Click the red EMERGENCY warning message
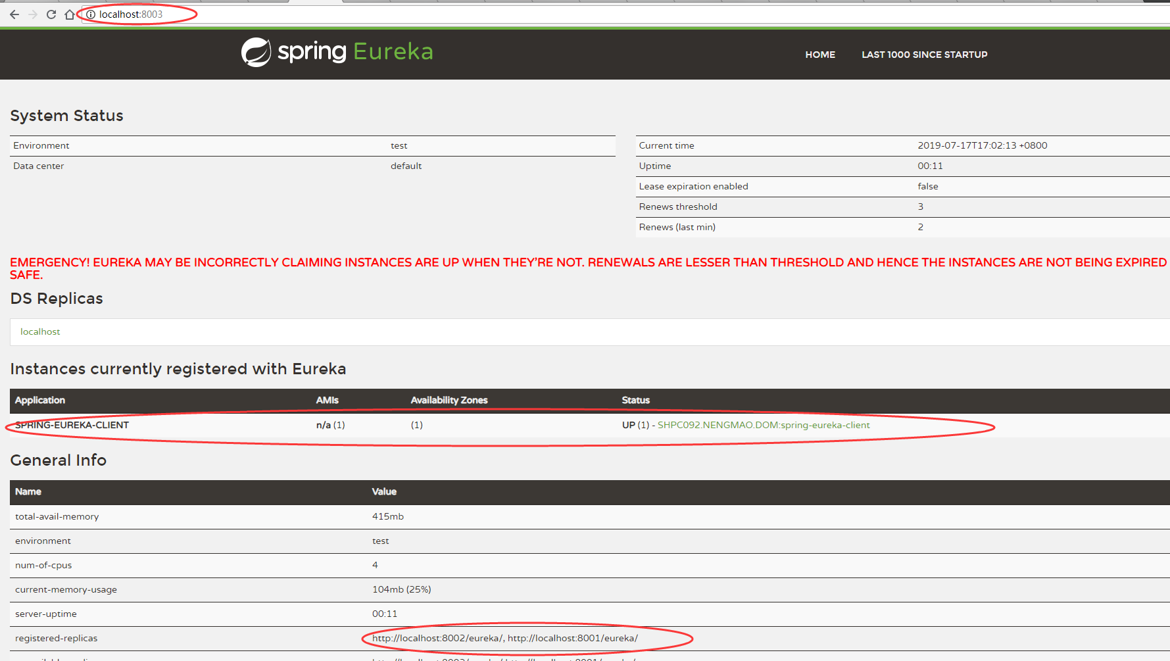Viewport: 1170px width, 661px height. pyautogui.click(x=588, y=268)
